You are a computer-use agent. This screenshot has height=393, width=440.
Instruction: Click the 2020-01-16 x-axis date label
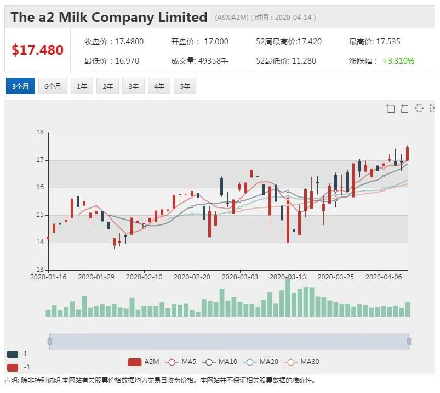point(48,277)
